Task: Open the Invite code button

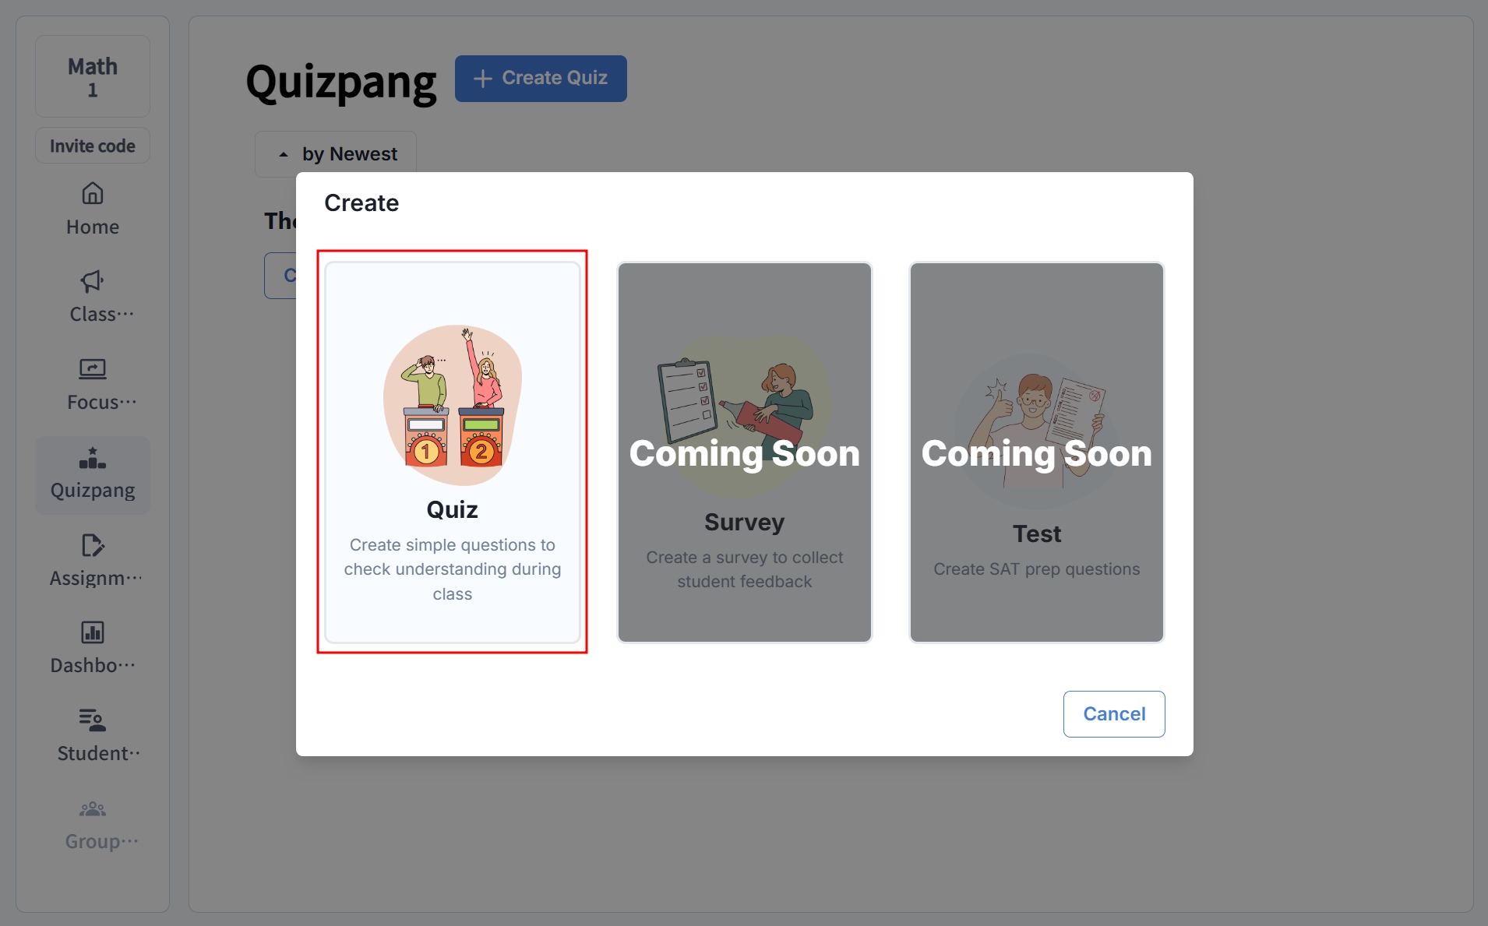Action: [93, 146]
